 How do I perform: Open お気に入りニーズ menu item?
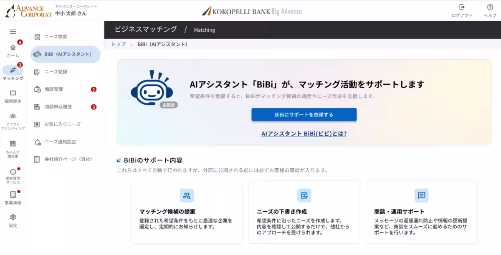click(66, 124)
